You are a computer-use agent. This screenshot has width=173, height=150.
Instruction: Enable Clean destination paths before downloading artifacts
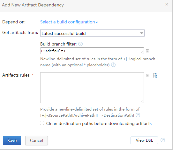42,123
